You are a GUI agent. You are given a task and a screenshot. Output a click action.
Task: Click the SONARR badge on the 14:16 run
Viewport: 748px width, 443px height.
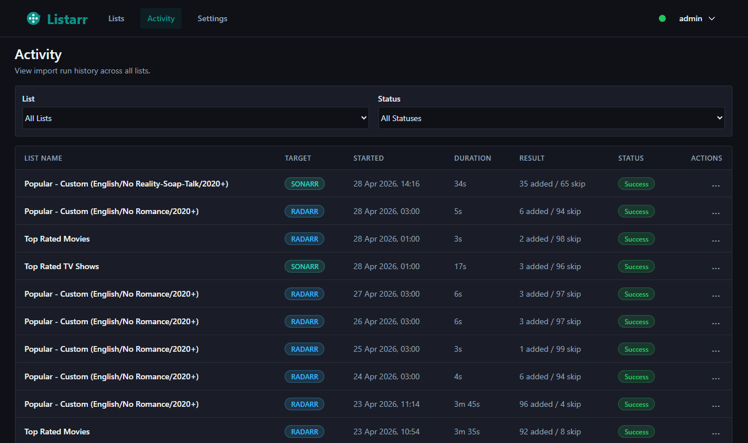(305, 184)
